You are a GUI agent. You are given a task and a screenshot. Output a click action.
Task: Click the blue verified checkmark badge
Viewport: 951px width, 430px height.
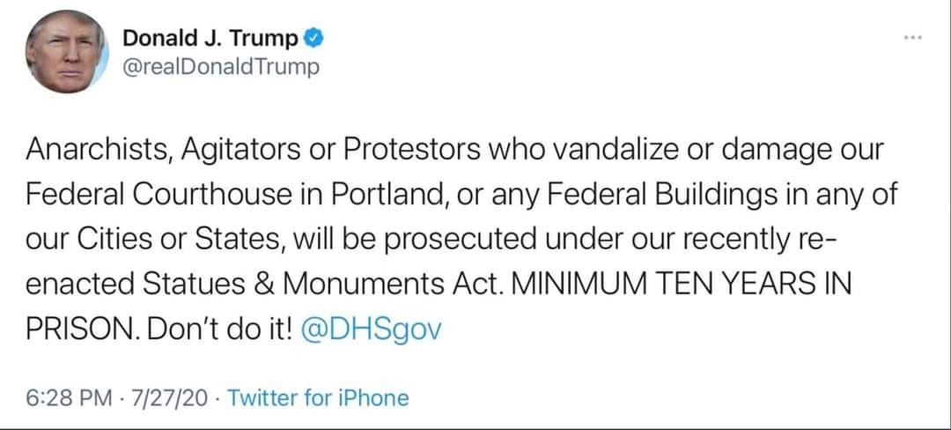[x=313, y=40]
